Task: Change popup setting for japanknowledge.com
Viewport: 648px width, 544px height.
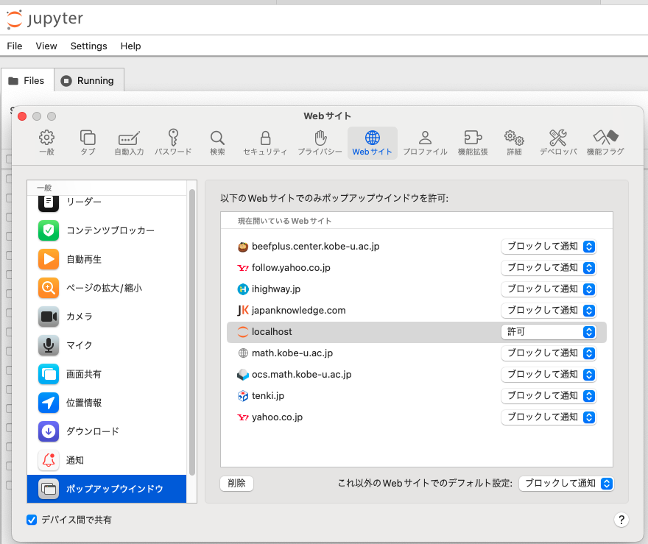Action: (548, 311)
